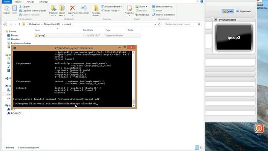The height and width of the screenshot is (151, 268).
Task: Go back with the Explorer back arrow
Action: coord(5,24)
